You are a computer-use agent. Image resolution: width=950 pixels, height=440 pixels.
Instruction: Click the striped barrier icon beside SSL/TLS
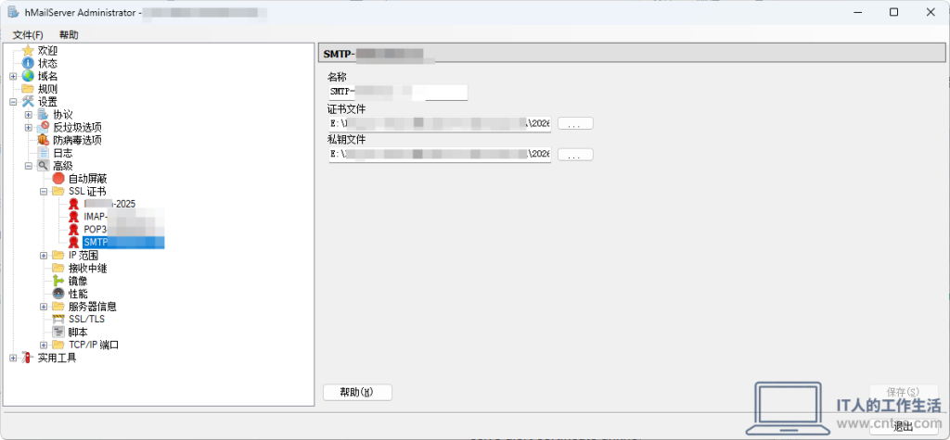tap(58, 319)
